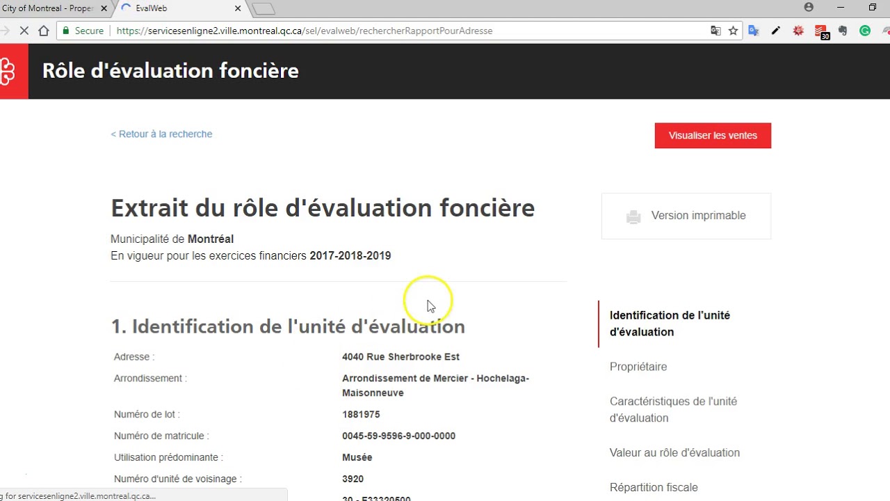Jump to Propriétaire section
890x501 pixels.
click(x=638, y=367)
